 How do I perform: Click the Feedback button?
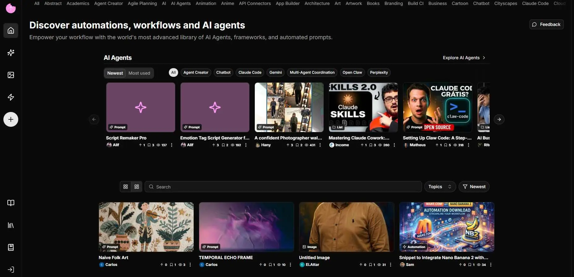546,24
